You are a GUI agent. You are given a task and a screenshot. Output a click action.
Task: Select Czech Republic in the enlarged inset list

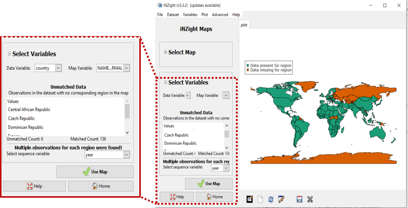[x=21, y=118]
